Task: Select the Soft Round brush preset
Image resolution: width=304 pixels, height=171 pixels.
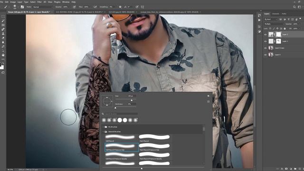Action: (x=121, y=138)
